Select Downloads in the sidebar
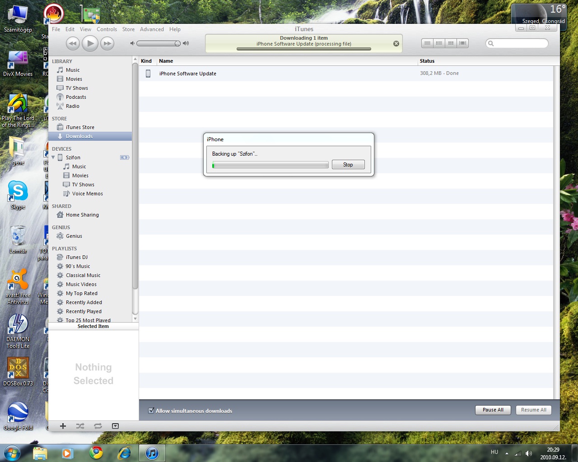 [90, 136]
